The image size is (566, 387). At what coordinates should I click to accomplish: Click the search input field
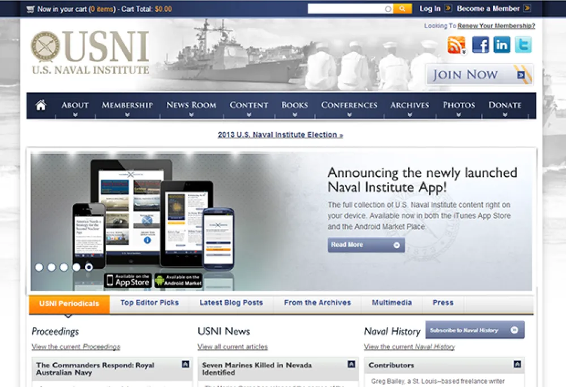[350, 8]
